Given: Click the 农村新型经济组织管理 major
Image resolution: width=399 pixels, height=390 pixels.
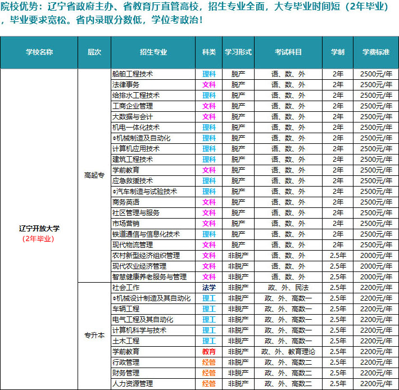Looking at the screenshot, I should pos(146,256).
